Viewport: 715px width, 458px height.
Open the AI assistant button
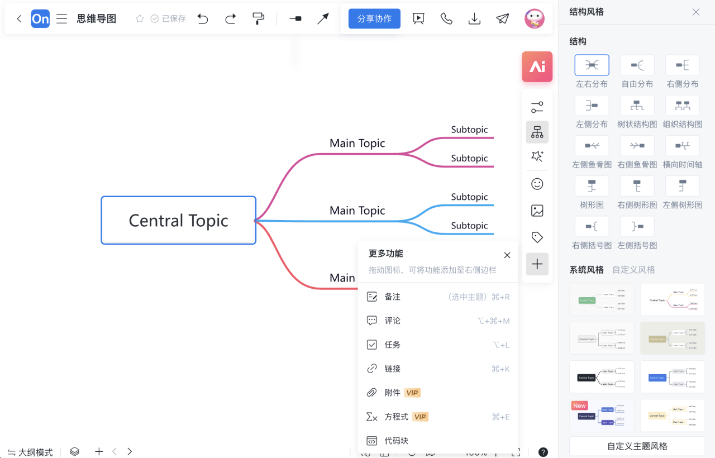click(x=537, y=67)
